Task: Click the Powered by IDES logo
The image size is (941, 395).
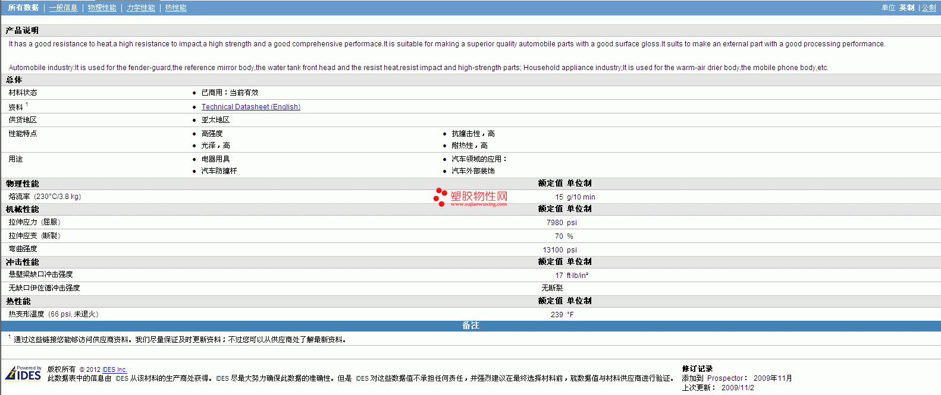Action: (23, 373)
